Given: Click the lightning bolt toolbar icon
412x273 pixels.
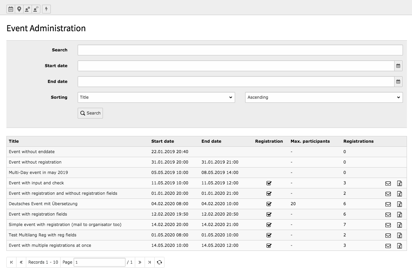Looking at the screenshot, I should tap(46, 9).
